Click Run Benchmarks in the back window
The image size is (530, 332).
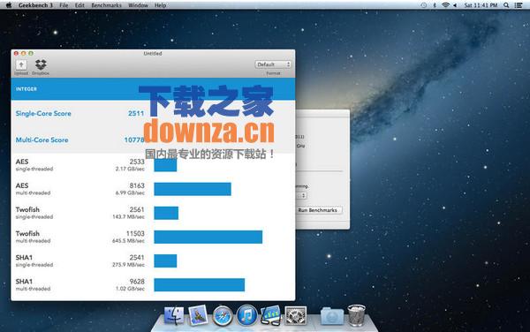point(317,210)
